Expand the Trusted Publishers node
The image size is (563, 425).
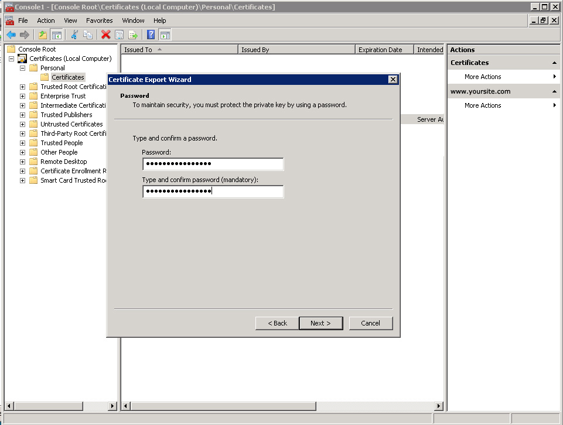click(23, 115)
